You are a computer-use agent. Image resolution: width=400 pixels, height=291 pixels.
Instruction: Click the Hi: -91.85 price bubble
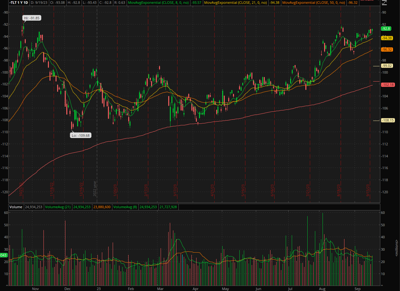point(32,18)
